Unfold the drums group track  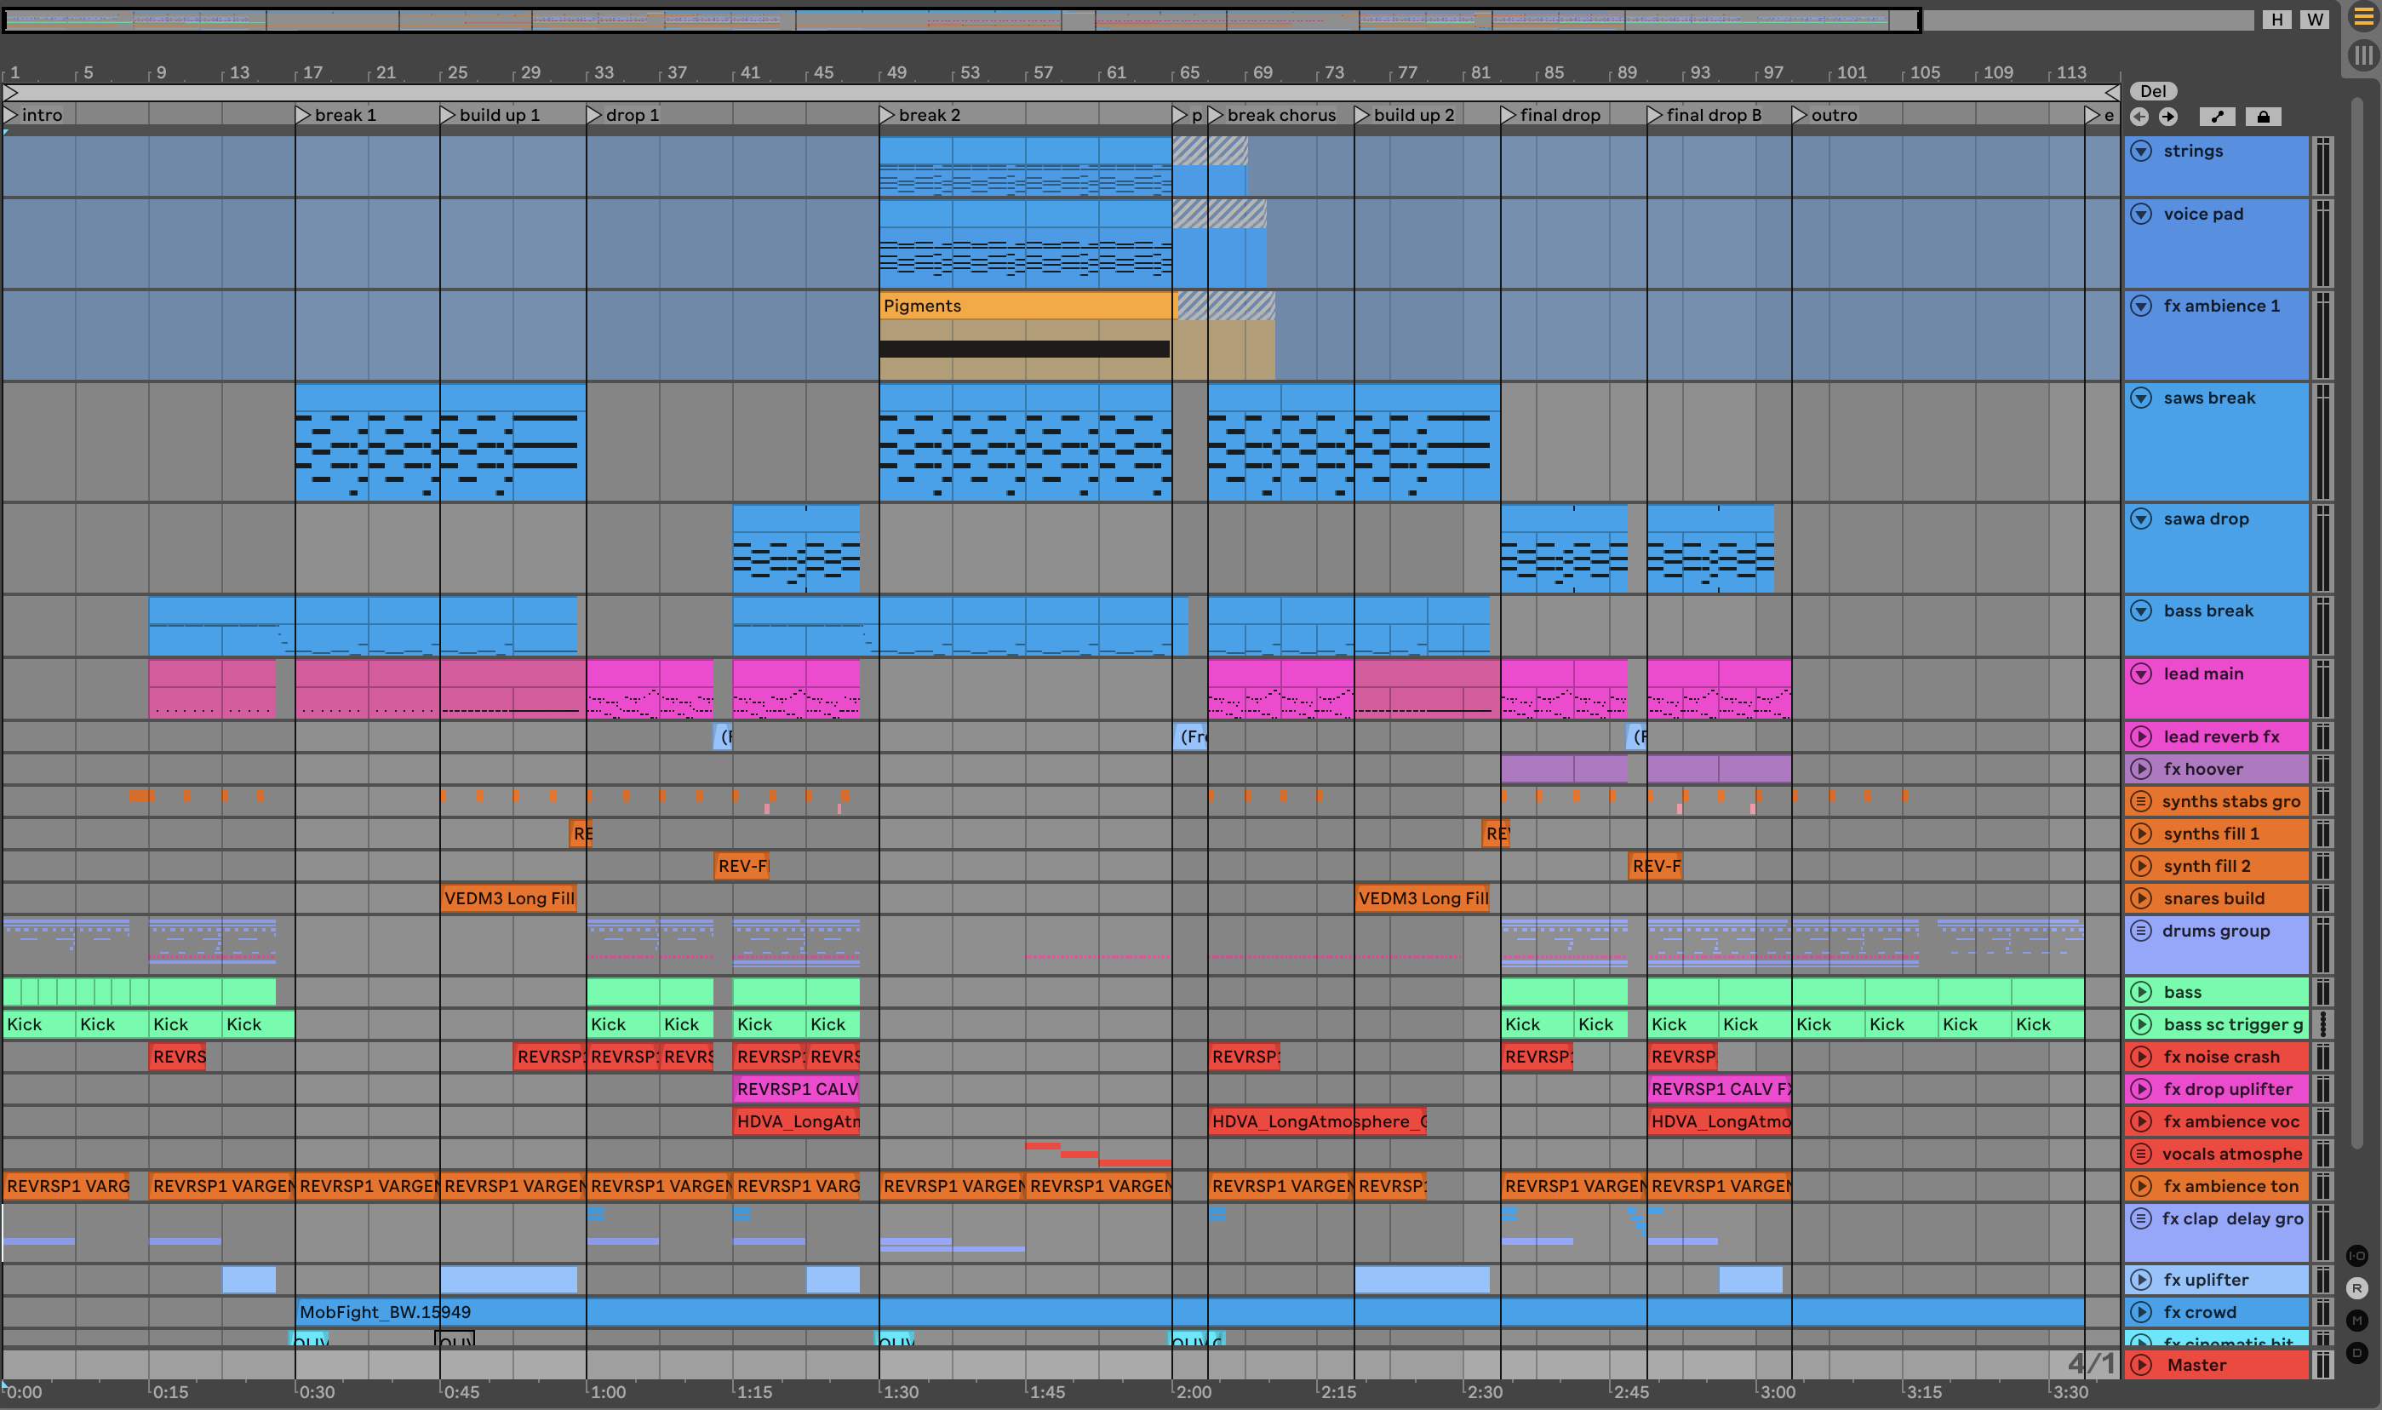click(x=2141, y=931)
